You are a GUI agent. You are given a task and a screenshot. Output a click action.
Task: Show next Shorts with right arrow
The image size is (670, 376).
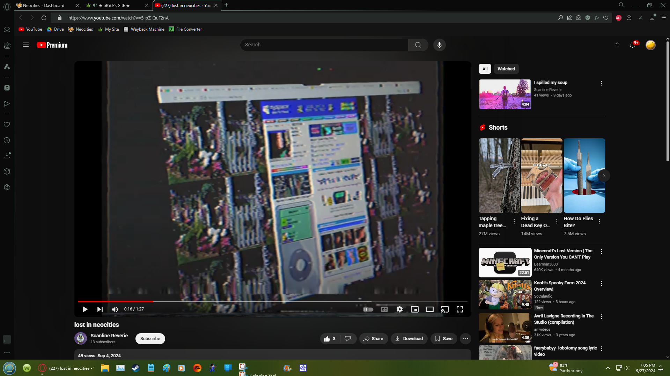[x=604, y=176]
